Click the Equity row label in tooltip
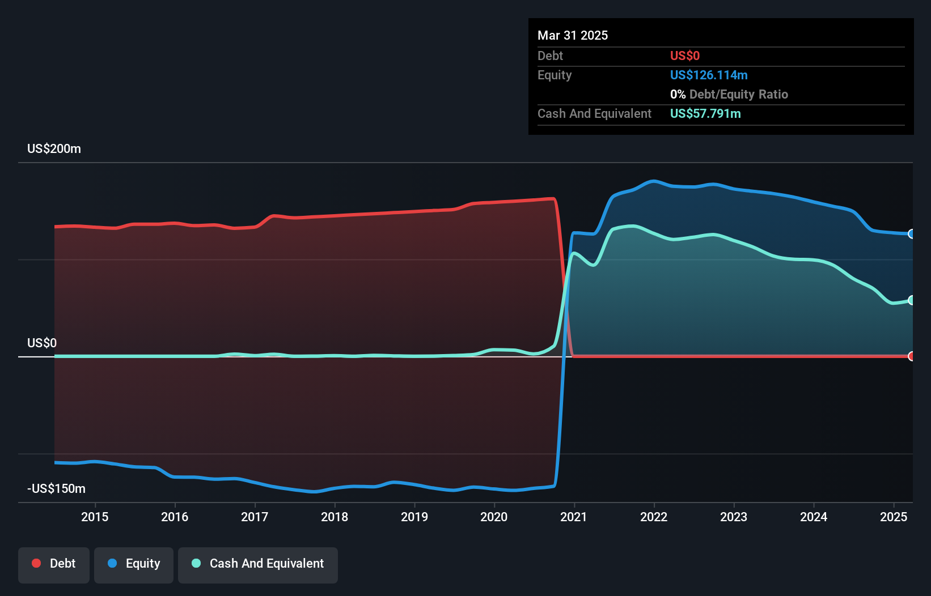931x596 pixels. (555, 75)
